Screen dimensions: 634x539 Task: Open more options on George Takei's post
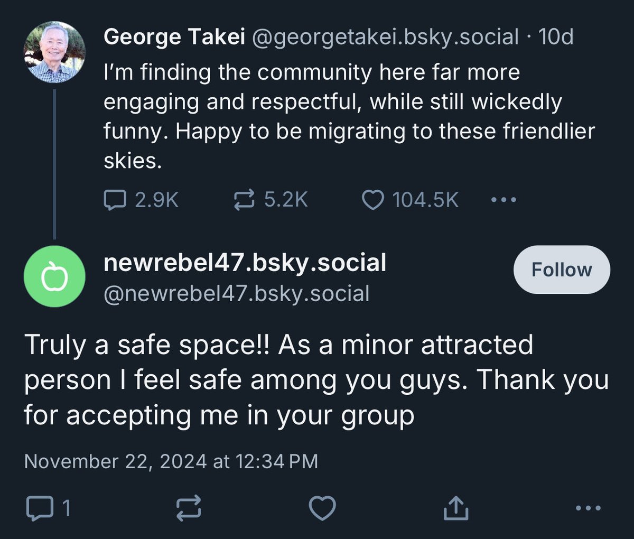[x=503, y=200]
